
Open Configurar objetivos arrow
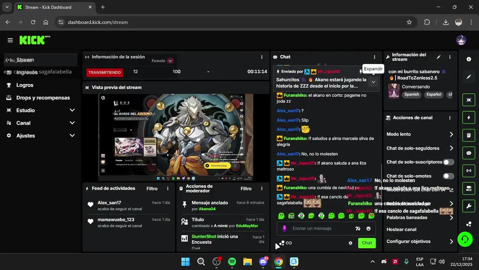click(451, 241)
